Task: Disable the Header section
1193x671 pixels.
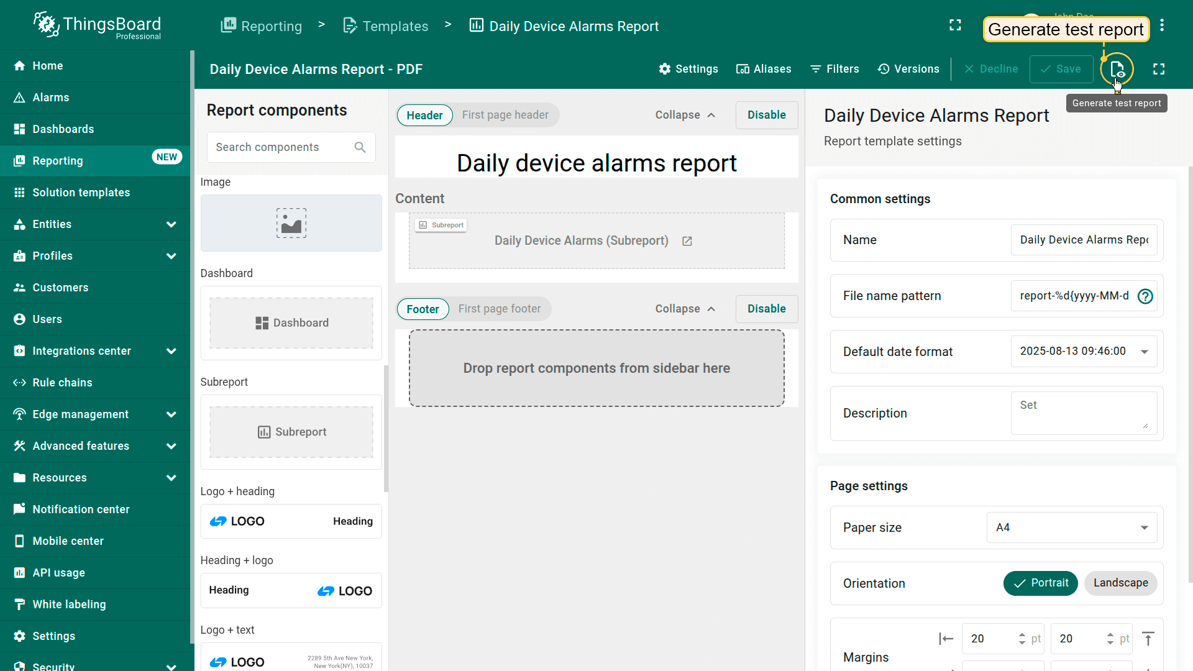Action: [766, 115]
